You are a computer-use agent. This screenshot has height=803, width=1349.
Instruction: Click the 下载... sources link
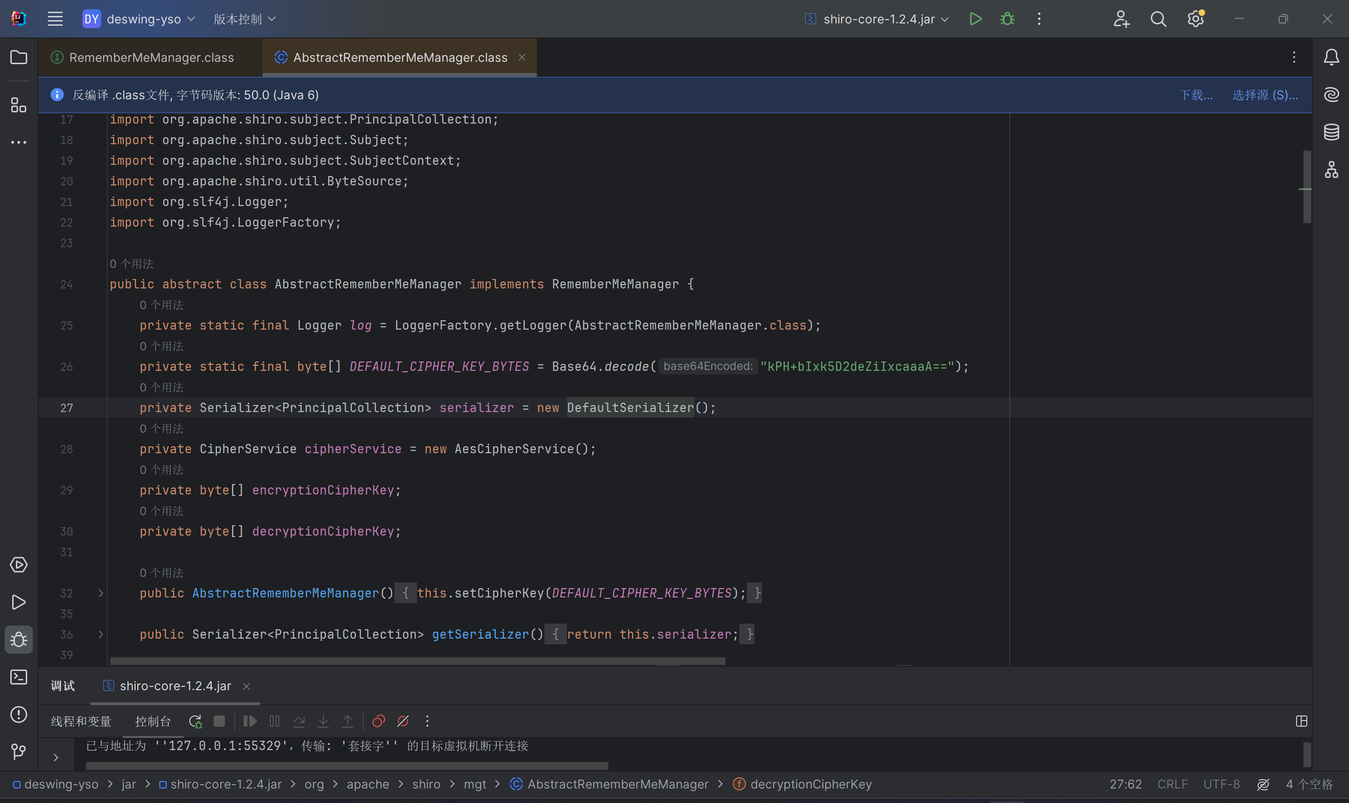click(x=1196, y=95)
